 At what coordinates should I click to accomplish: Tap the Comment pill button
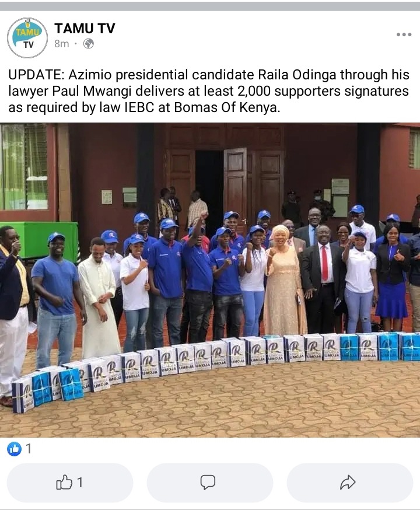210,483
